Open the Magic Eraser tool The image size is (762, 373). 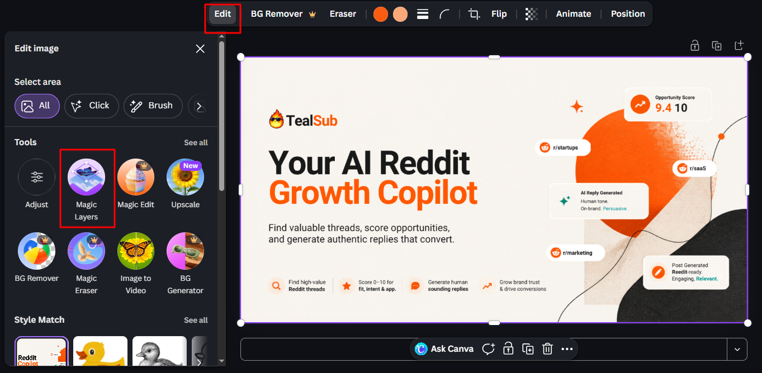[86, 264]
